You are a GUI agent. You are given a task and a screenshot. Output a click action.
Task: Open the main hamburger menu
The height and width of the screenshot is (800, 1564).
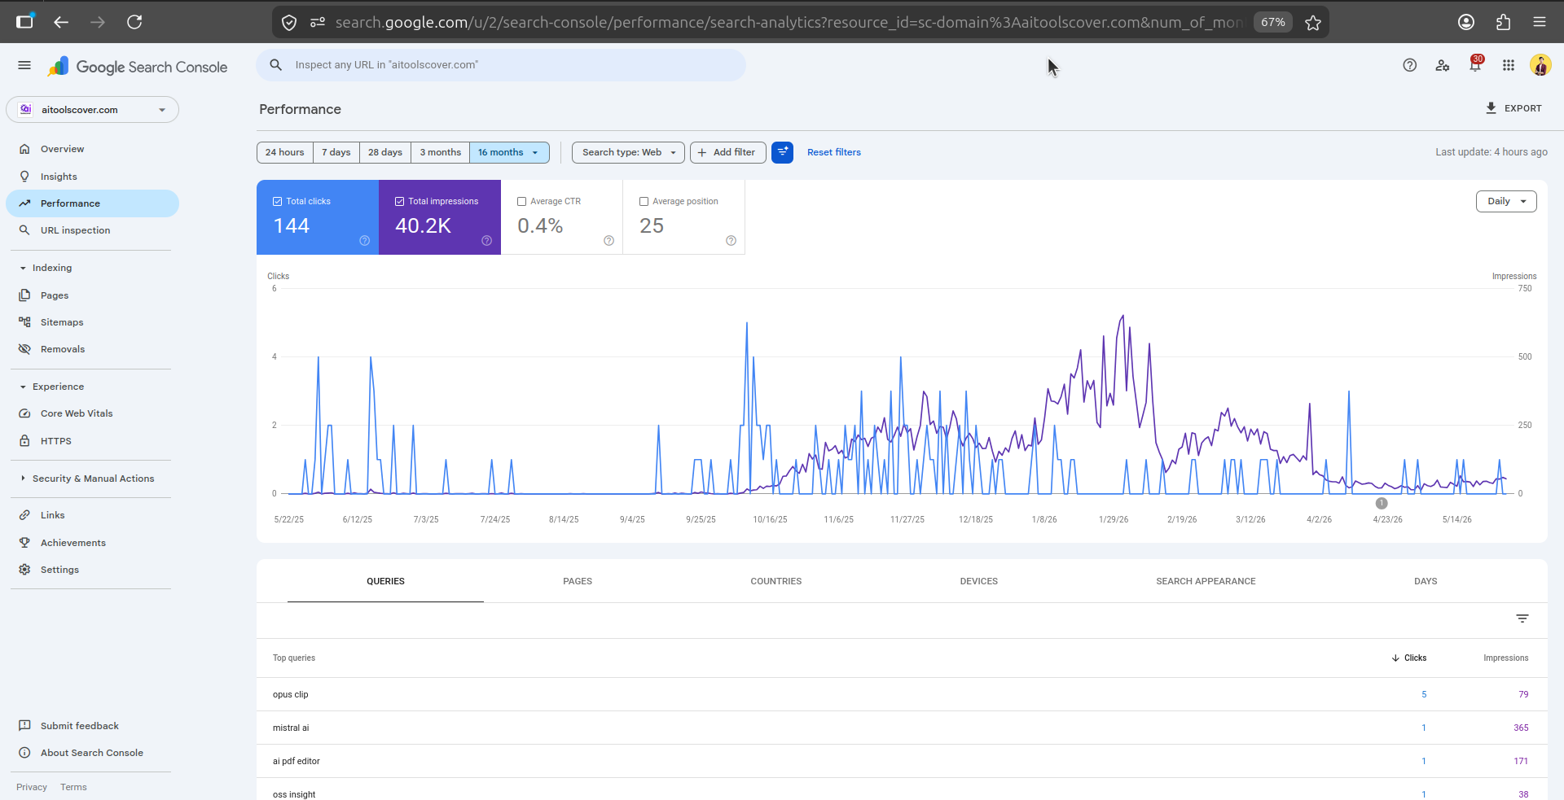(24, 65)
